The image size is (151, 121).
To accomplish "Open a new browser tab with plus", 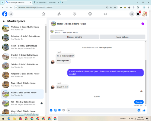I will 63,2.
